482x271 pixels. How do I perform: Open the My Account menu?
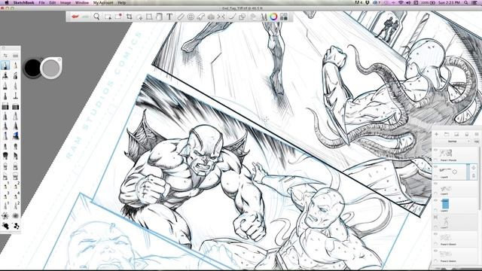coord(103,2)
